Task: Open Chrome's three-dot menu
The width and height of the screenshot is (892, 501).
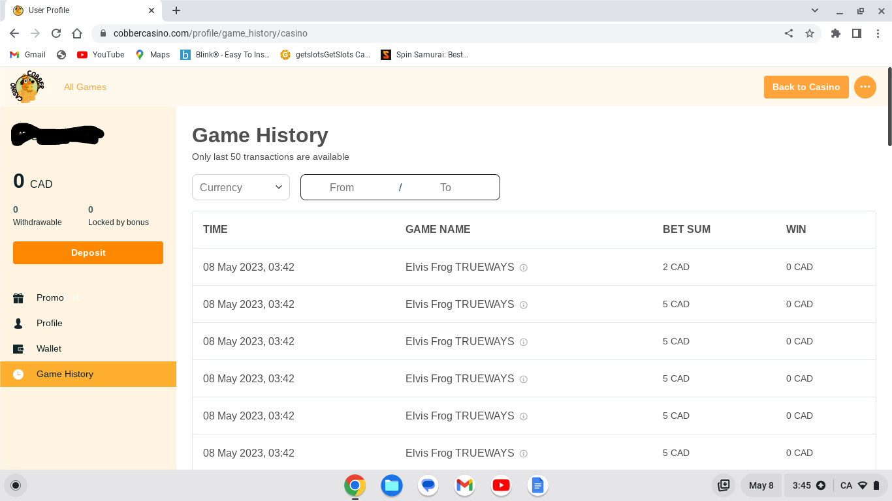Action: pyautogui.click(x=878, y=33)
